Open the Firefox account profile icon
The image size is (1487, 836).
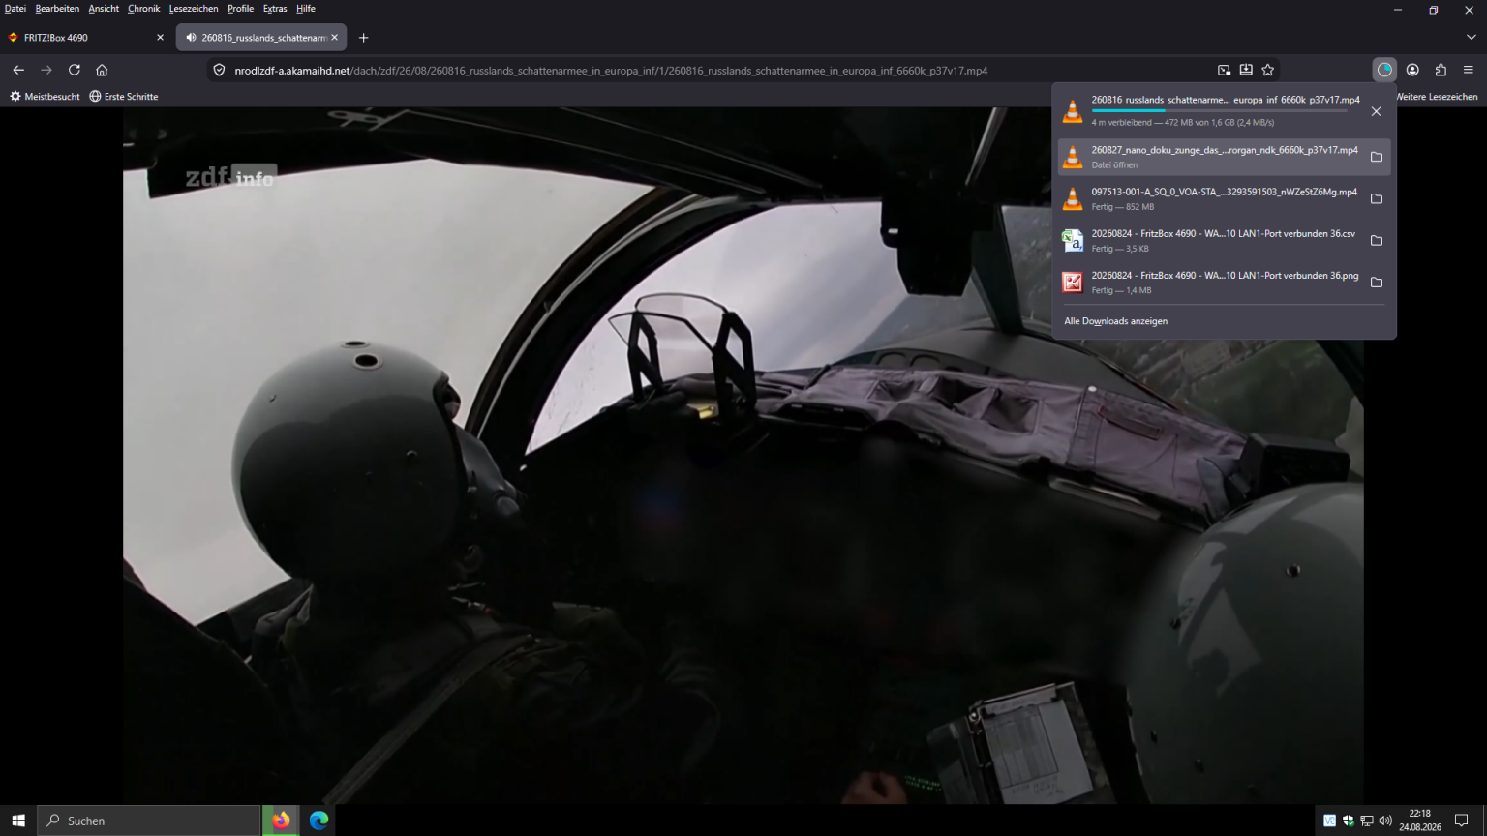[1412, 70]
